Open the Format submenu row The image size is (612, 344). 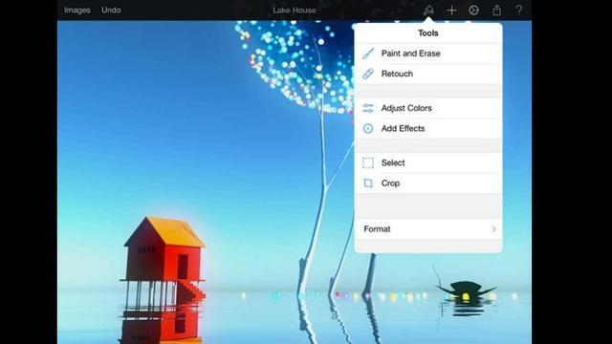pos(428,229)
